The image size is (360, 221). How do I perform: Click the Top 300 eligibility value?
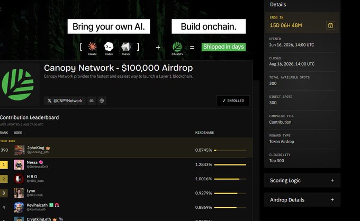[x=276, y=161]
